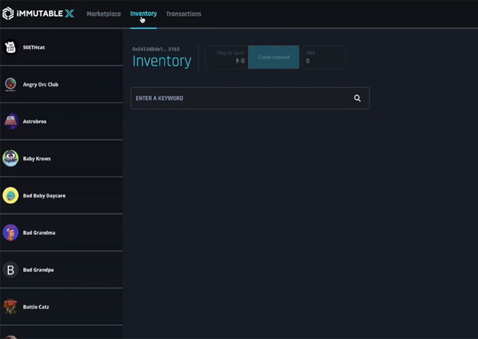Click the IMX balance box
This screenshot has height=339, width=478.
pos(324,57)
